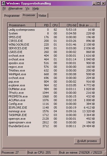The height and width of the screenshot is (156, 107).
Task: Select the spoolsv.exe process
Action: [x=54, y=63]
